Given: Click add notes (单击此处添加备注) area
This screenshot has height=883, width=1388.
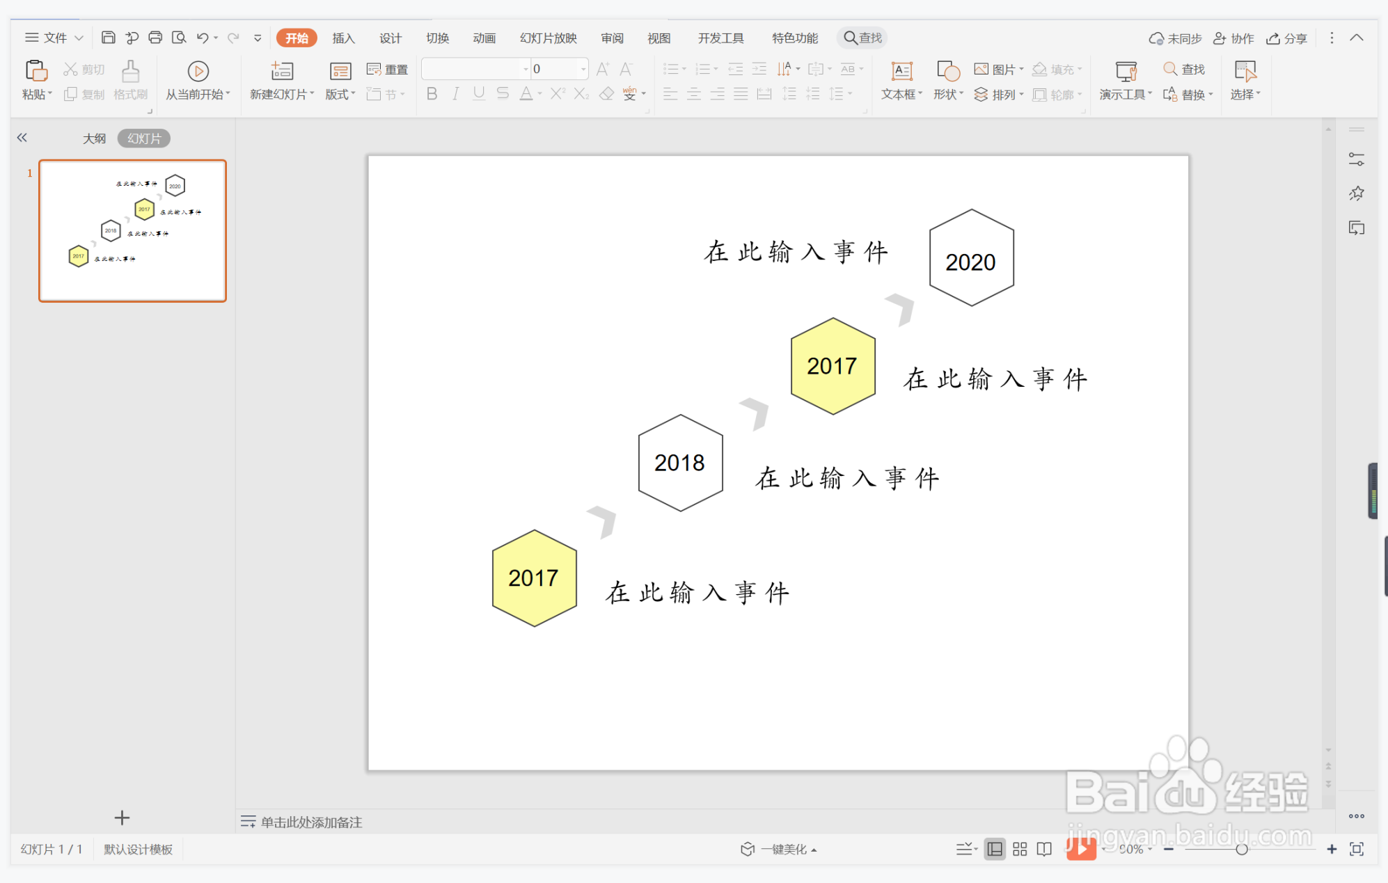Looking at the screenshot, I should coord(311,822).
